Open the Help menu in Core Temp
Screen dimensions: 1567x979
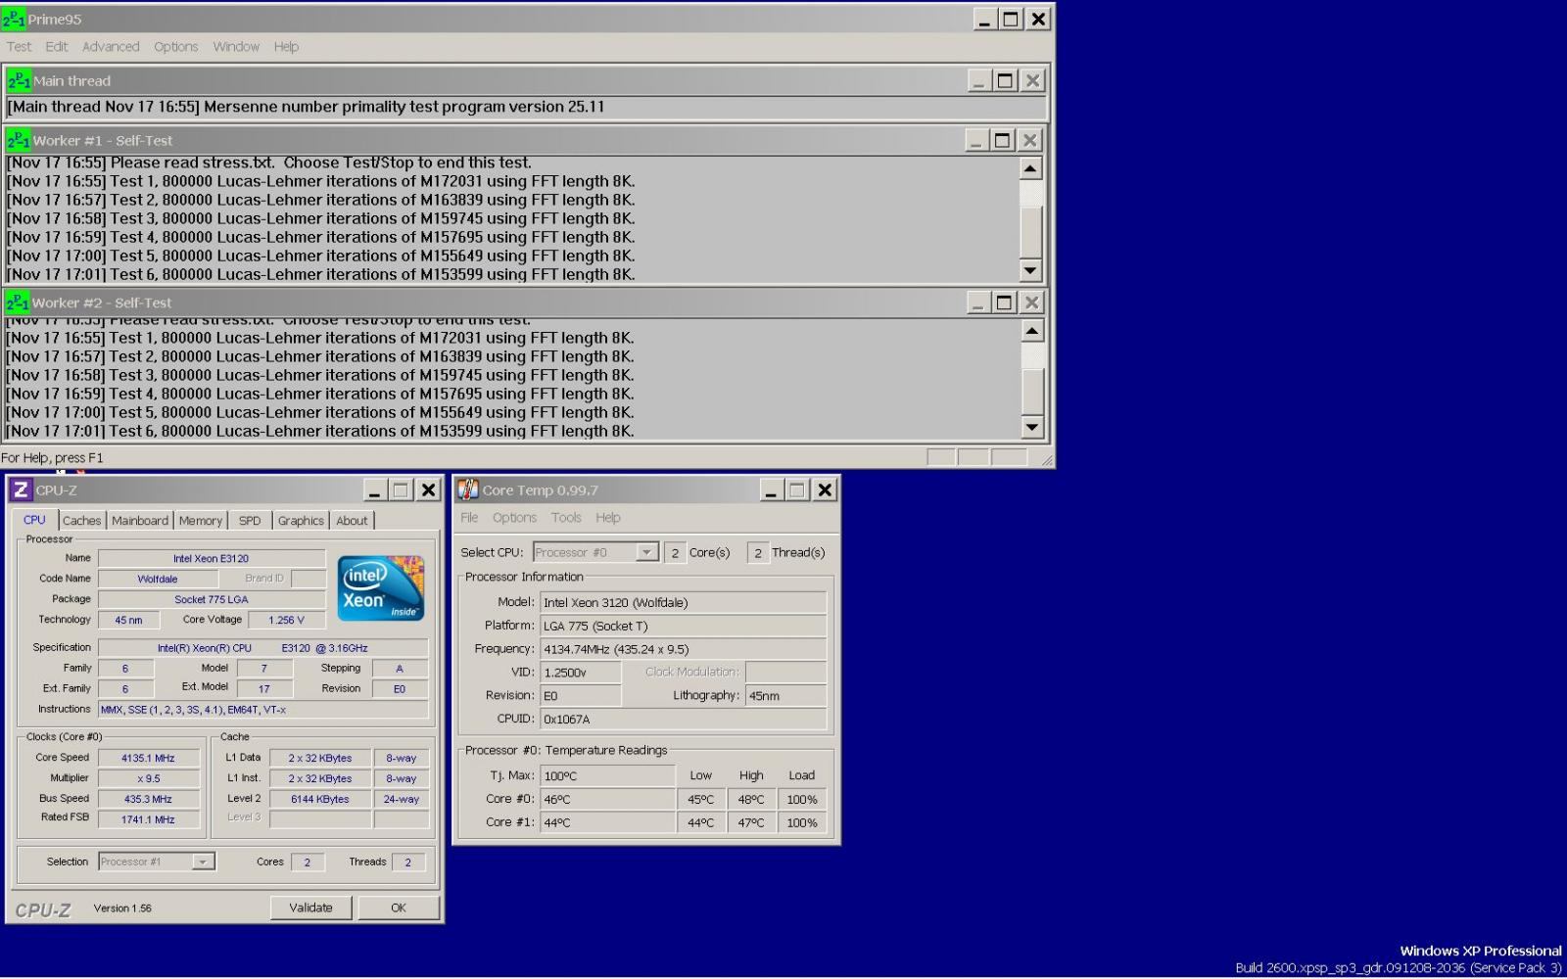point(608,517)
